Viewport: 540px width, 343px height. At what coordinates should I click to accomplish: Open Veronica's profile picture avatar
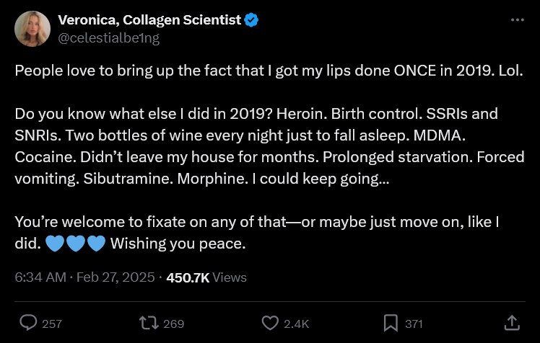(x=32, y=29)
